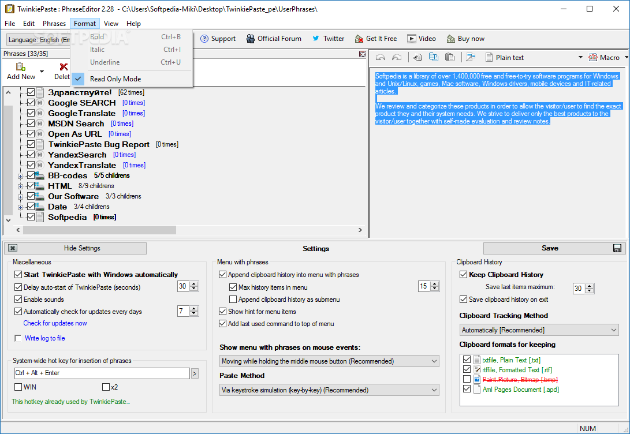Expand the BB-codes tree node
Screen dimensions: 630x434
(x=20, y=176)
